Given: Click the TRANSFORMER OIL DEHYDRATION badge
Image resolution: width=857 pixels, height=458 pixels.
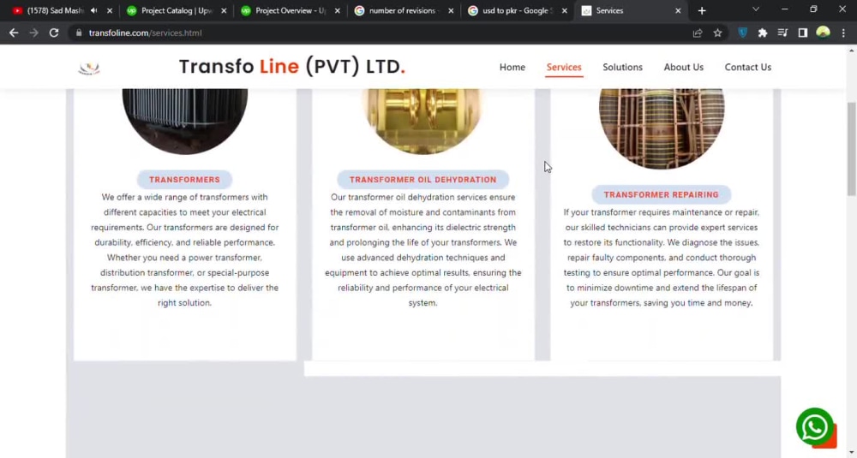Looking at the screenshot, I should (423, 180).
